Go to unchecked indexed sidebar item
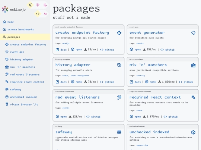Viewport: 201px width, 150px height. point(26,97)
